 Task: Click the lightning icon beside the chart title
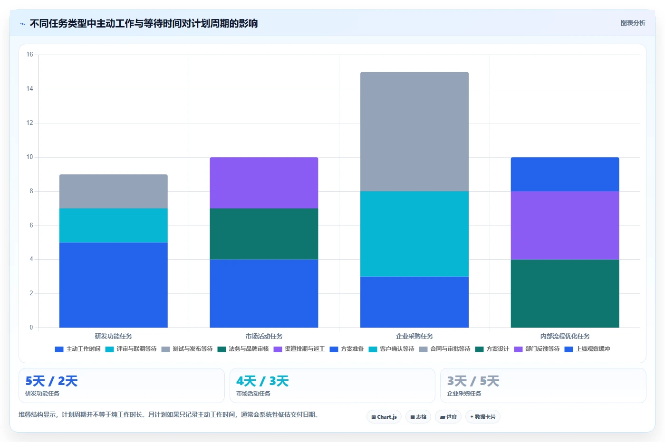22,23
